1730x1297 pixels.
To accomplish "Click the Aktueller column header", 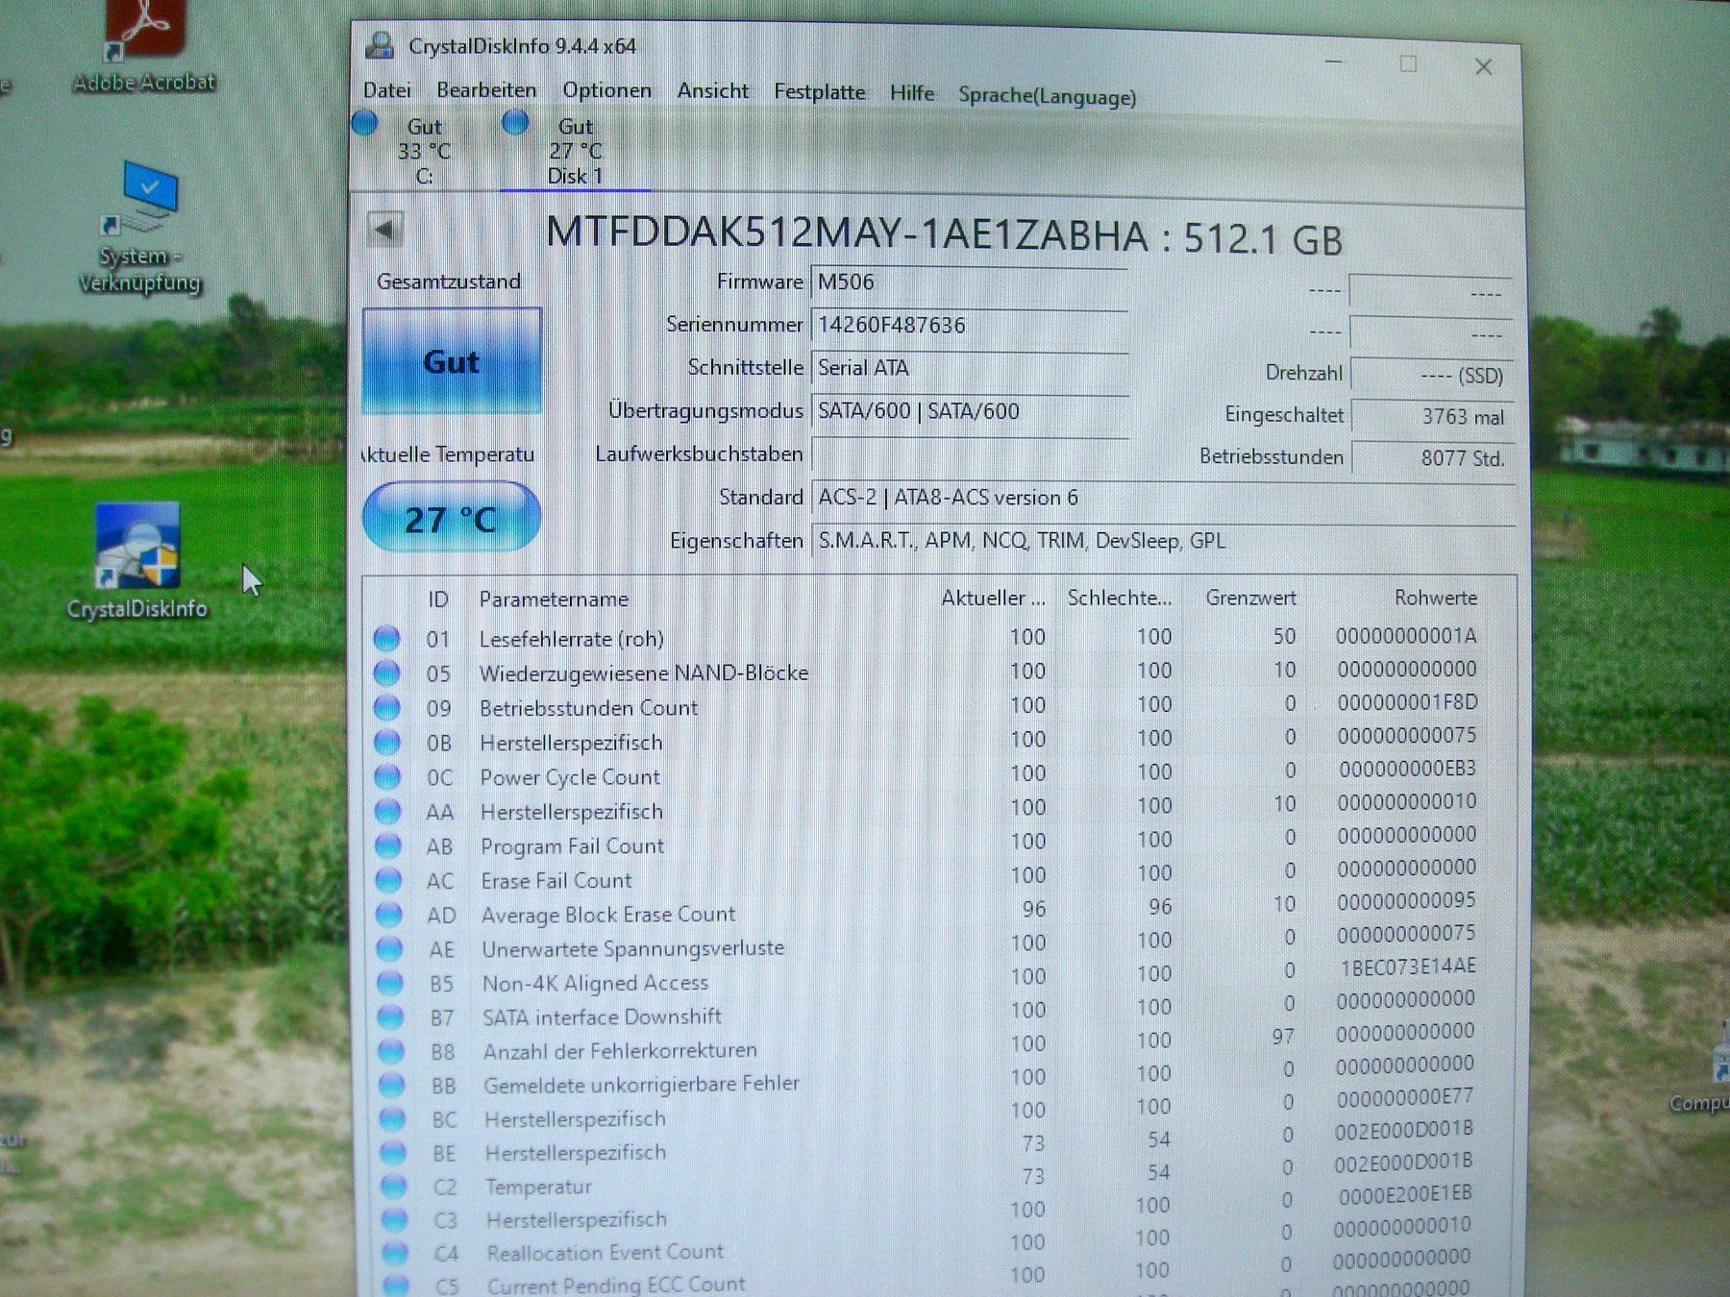I will coord(993,598).
